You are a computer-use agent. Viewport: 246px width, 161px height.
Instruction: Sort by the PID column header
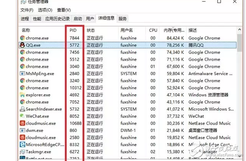click(x=73, y=30)
